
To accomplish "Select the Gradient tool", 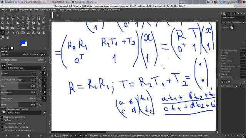I will click(x=38, y=28).
